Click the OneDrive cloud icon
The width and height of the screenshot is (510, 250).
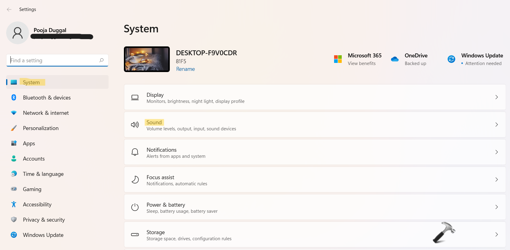(x=395, y=59)
